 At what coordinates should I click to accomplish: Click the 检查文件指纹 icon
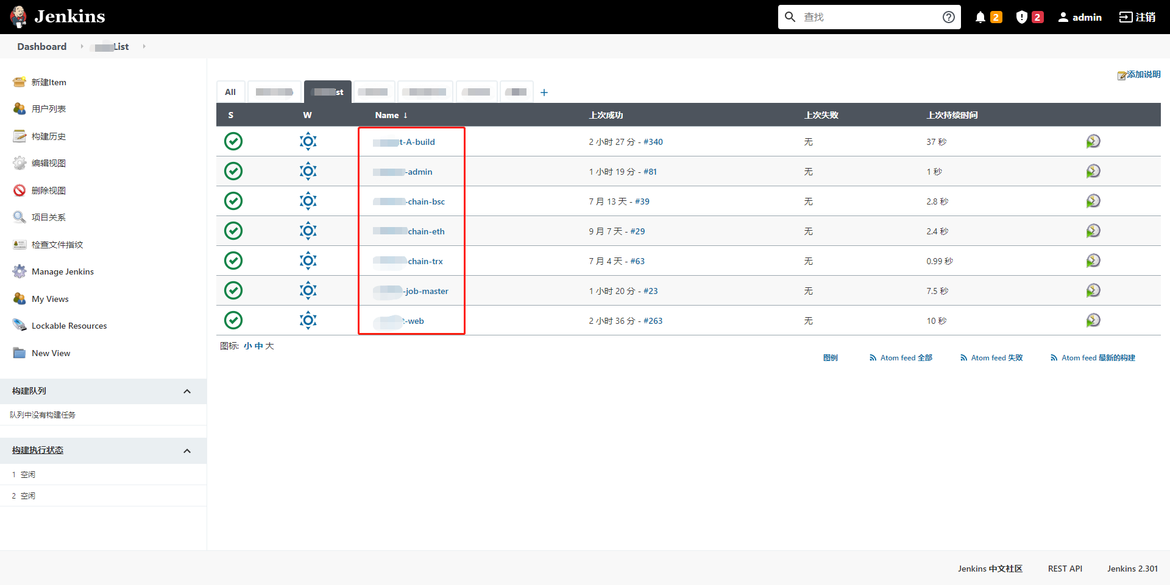point(19,245)
